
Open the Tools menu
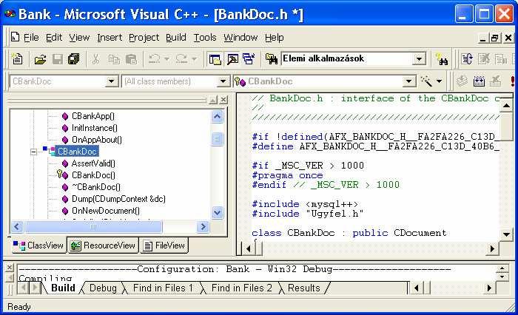point(205,37)
